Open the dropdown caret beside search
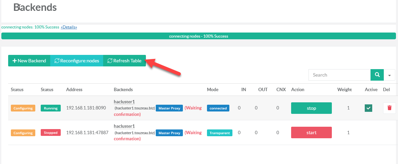Image resolution: width=398 pixels, height=164 pixels. tap(389, 75)
